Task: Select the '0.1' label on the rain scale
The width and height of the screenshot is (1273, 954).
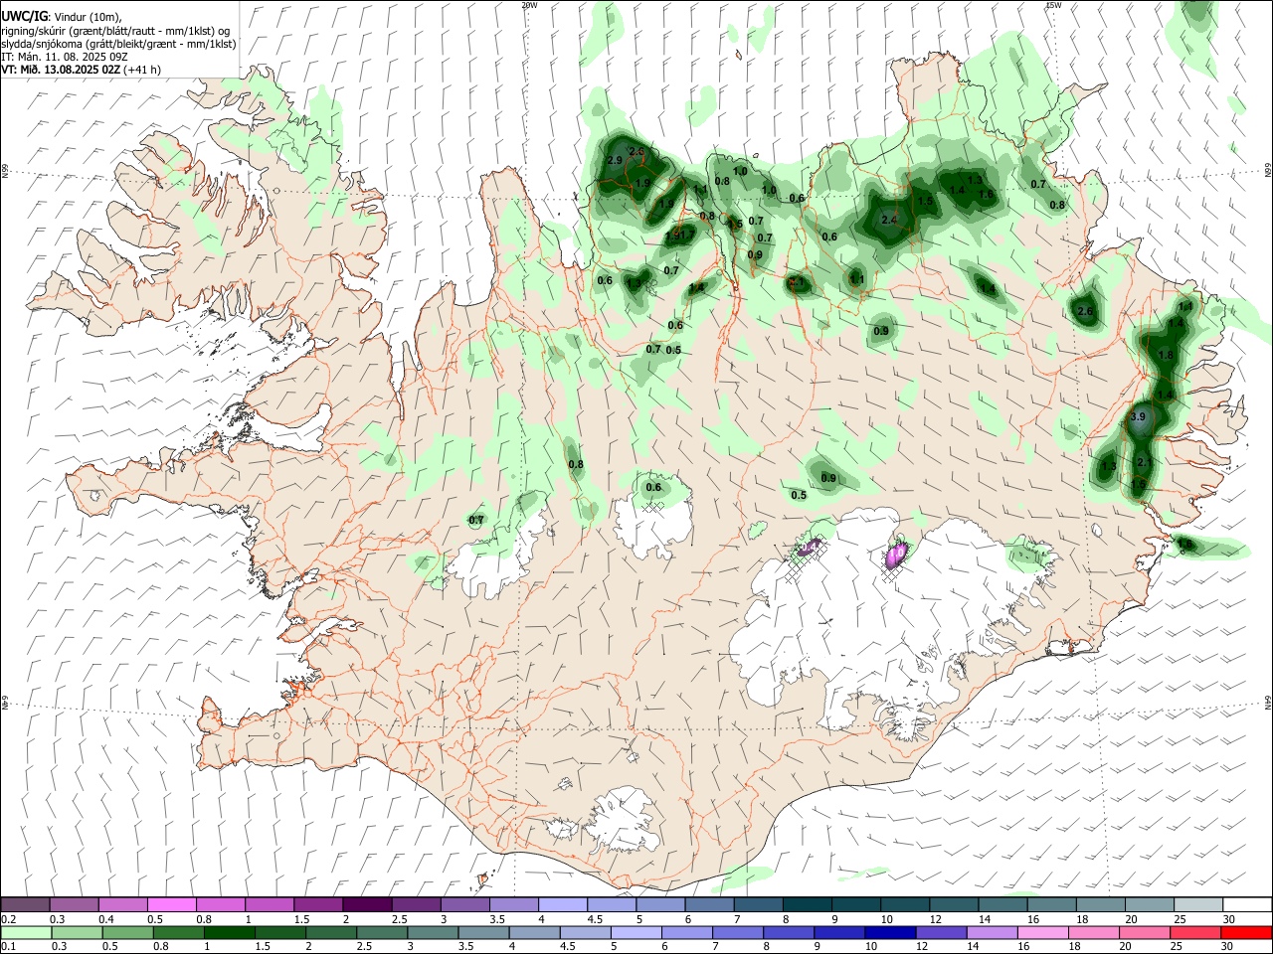Action: pyautogui.click(x=9, y=946)
